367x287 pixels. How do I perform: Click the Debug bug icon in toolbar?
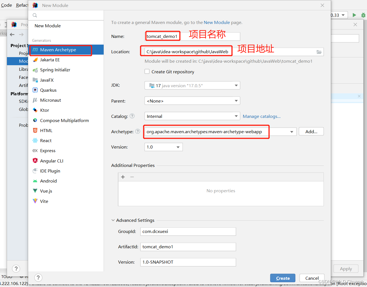point(363,15)
